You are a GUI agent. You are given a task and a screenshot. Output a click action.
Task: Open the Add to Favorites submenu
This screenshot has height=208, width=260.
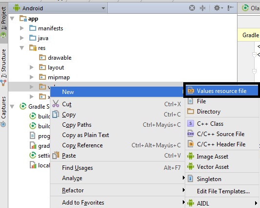point(117,203)
